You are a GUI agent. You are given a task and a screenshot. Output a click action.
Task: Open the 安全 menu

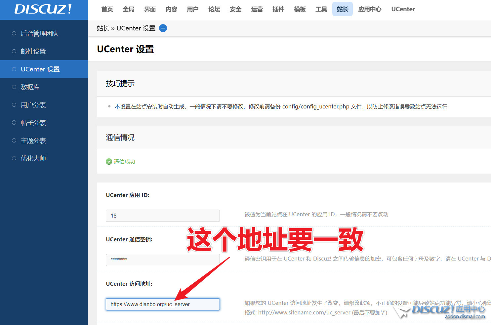click(235, 9)
